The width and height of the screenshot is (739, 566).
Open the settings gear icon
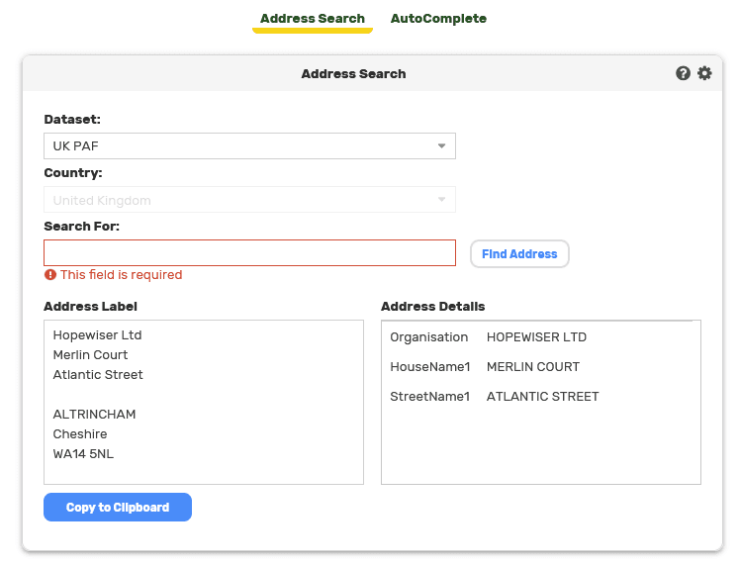point(704,73)
